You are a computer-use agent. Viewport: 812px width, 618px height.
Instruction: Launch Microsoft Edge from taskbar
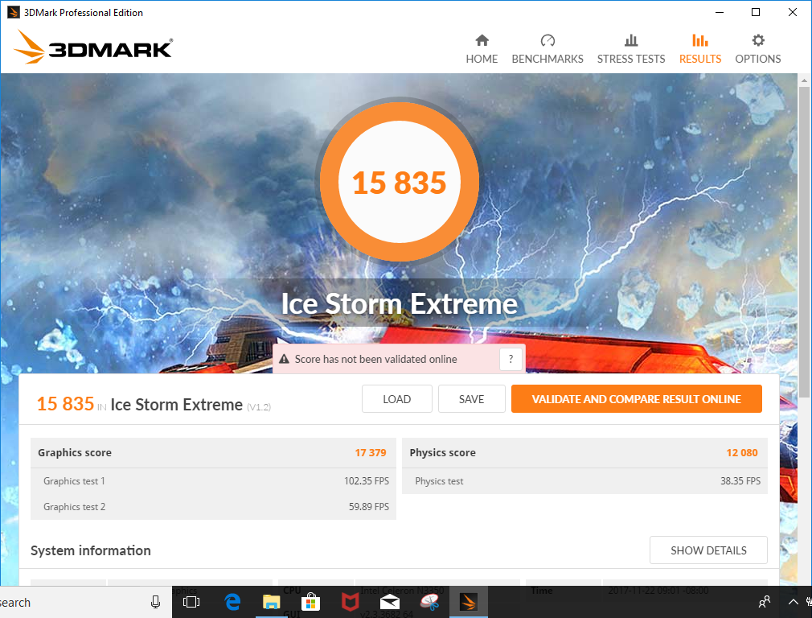(x=232, y=602)
